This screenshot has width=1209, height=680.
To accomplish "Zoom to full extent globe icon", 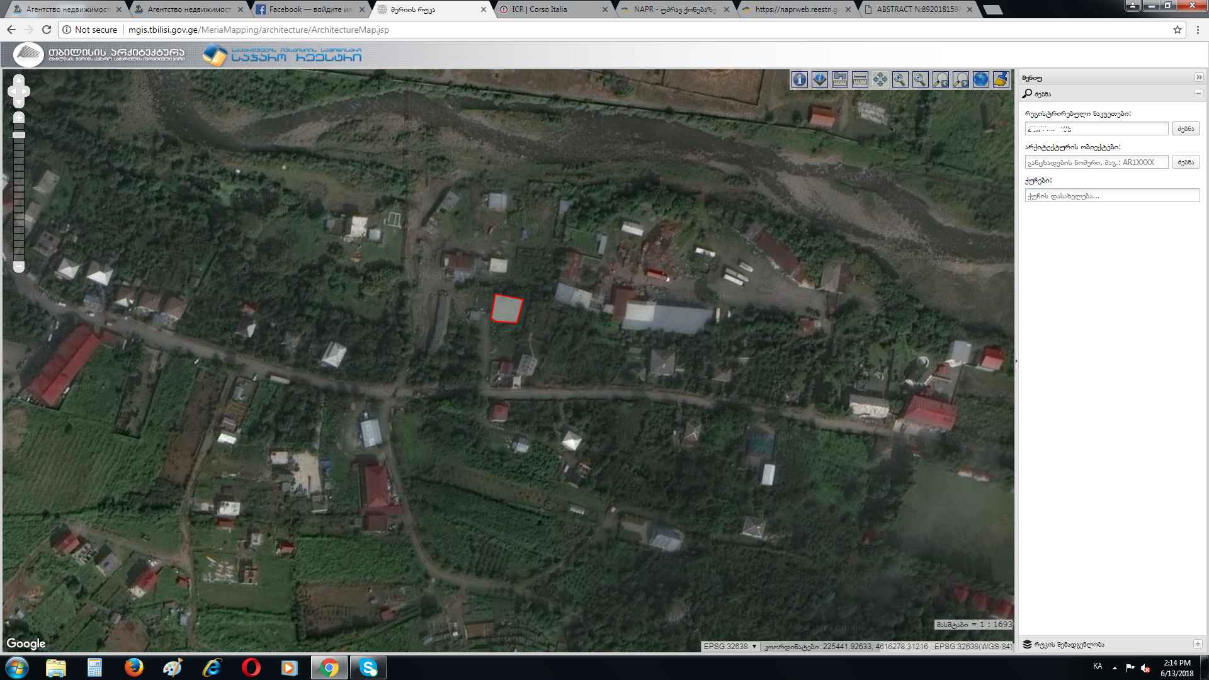I will 980,79.
